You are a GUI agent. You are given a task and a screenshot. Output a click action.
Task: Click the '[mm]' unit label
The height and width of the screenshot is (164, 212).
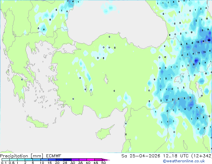pos(37,156)
